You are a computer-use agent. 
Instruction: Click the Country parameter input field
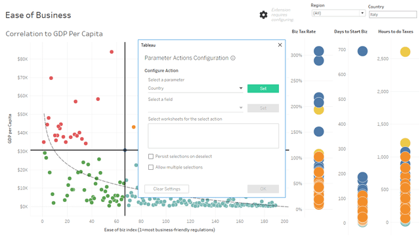[x=392, y=14]
